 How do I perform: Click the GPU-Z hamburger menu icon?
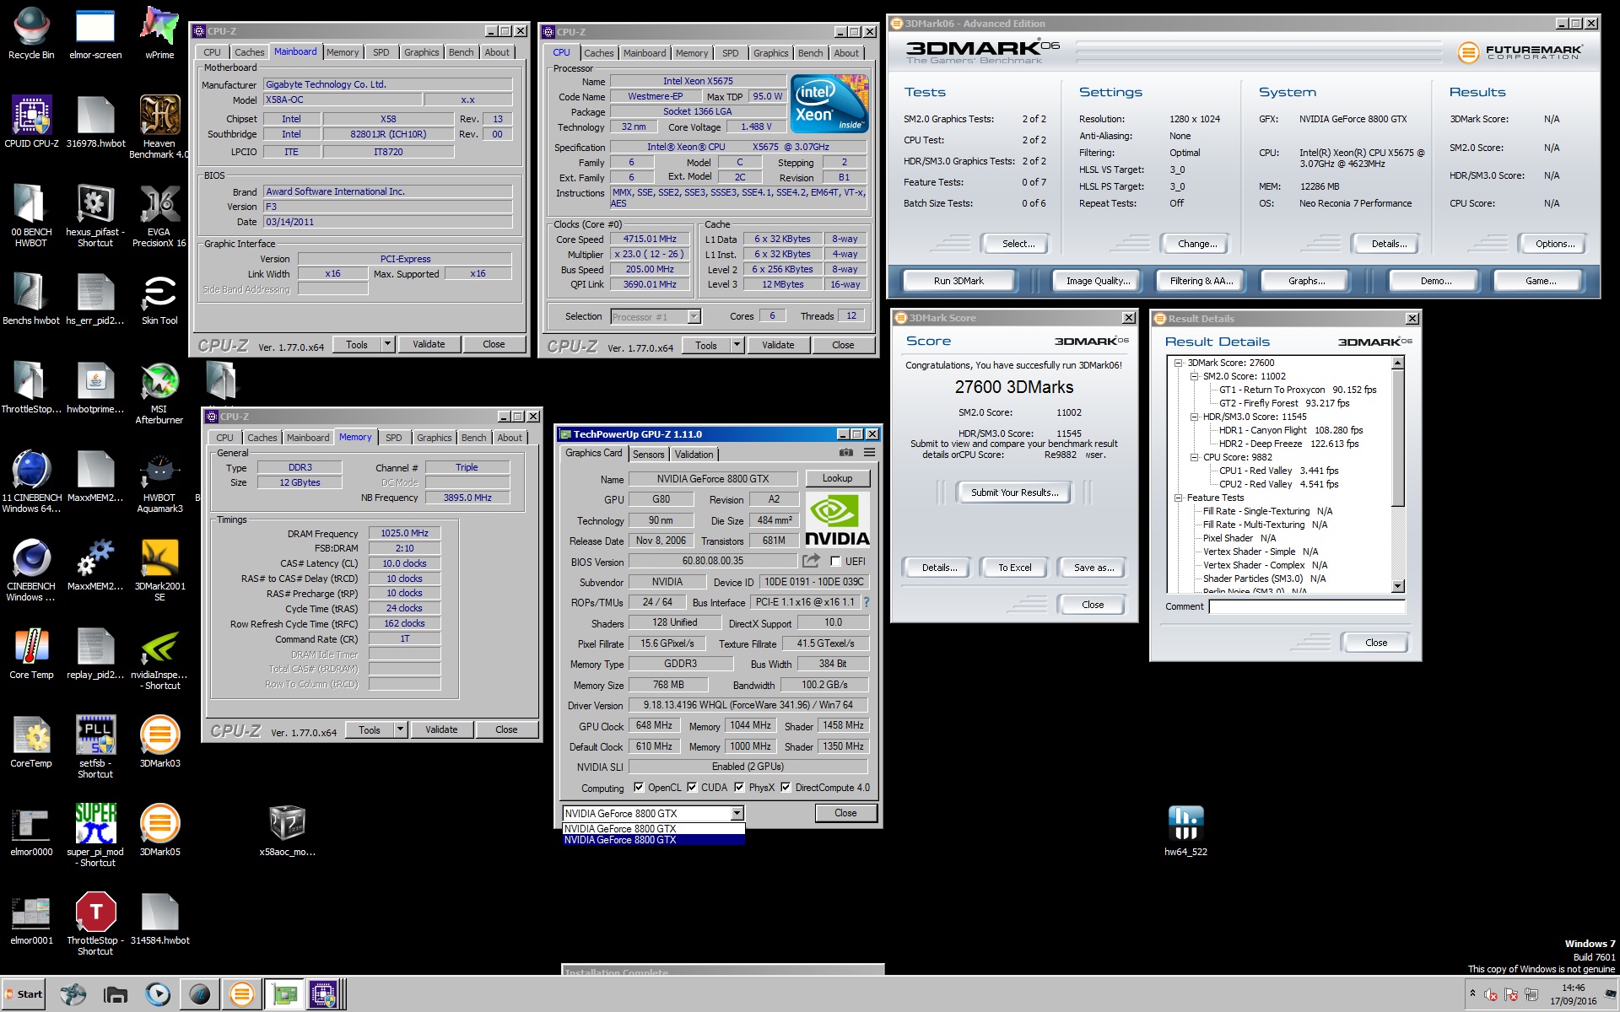click(869, 453)
